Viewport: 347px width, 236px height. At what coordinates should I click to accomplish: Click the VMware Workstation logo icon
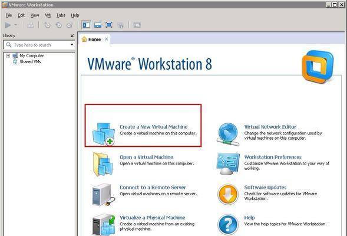pos(318,67)
